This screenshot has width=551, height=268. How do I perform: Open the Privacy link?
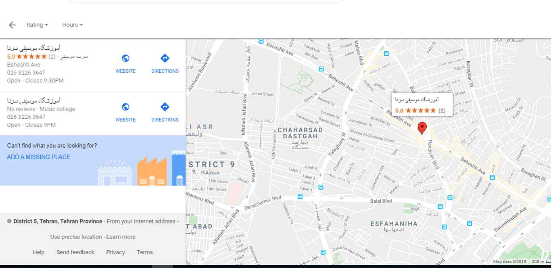pos(116,252)
